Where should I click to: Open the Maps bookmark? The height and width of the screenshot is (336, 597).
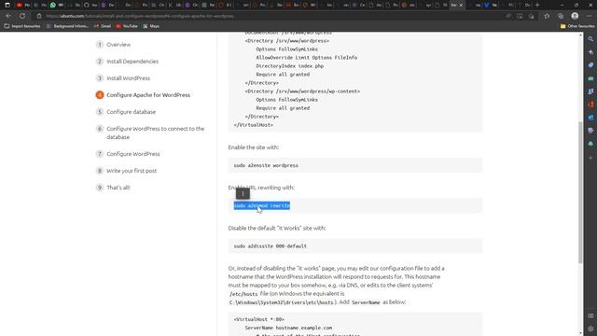click(151, 26)
